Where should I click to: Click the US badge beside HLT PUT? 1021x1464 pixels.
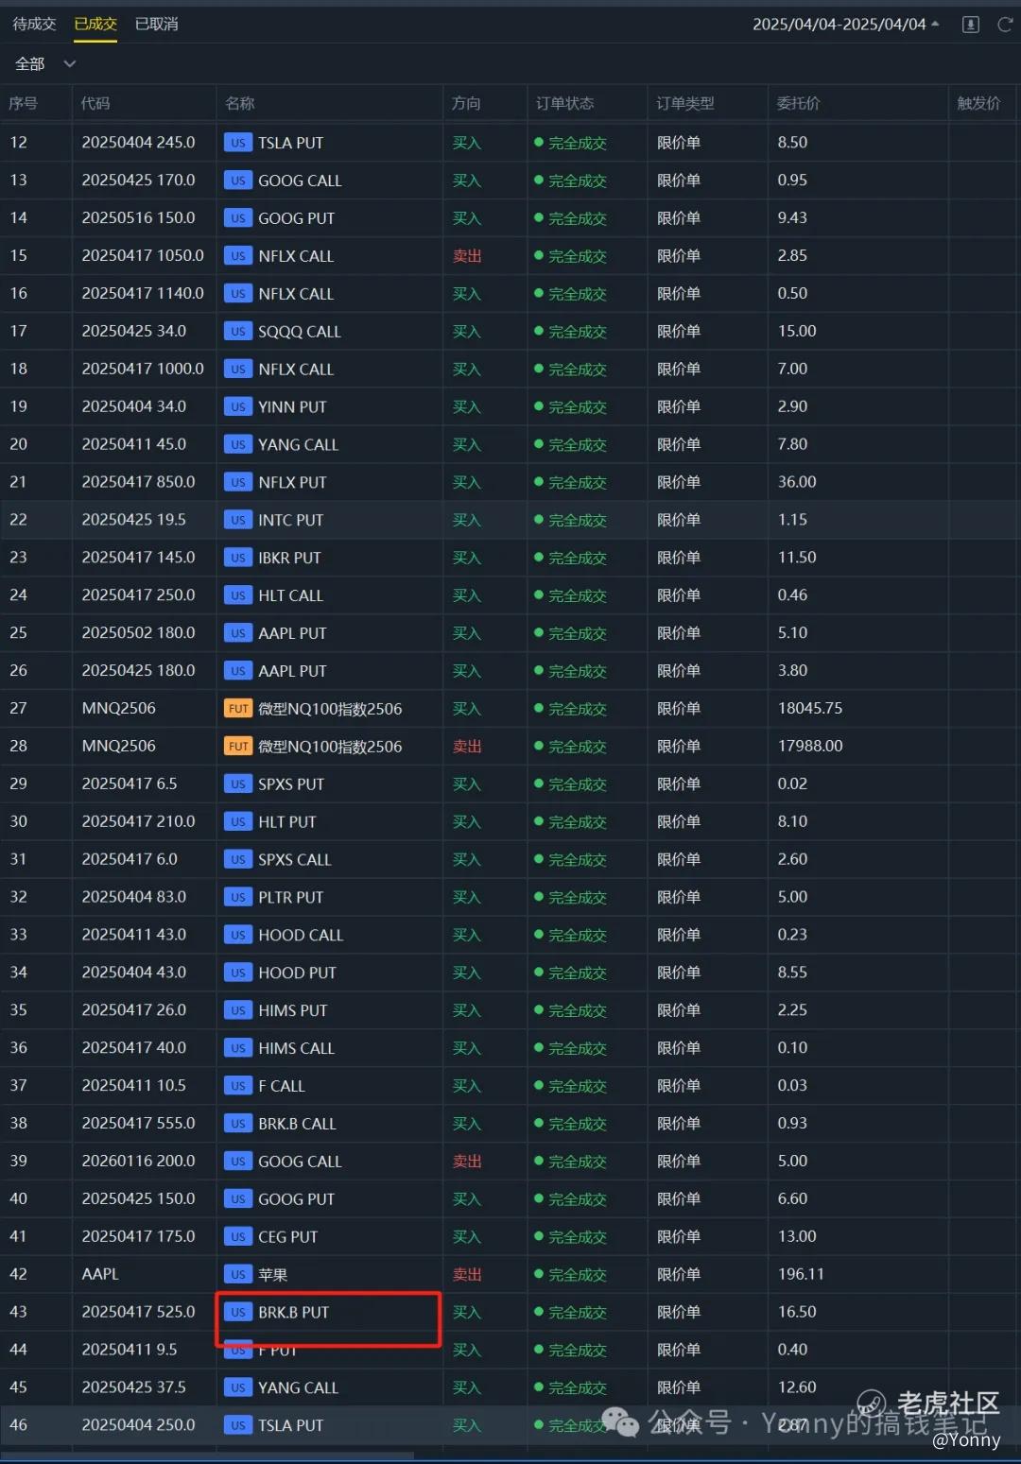pos(238,822)
